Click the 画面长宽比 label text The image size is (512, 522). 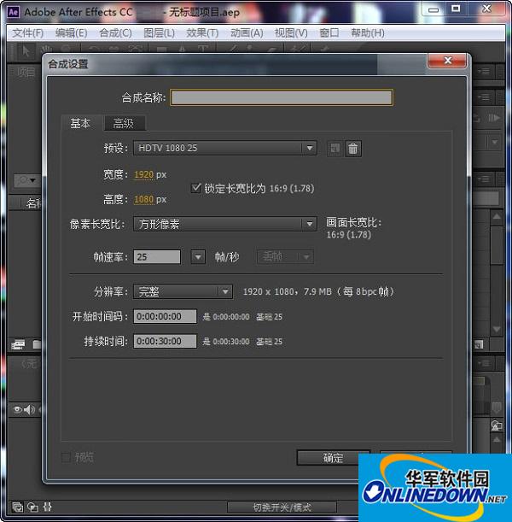[x=354, y=222]
